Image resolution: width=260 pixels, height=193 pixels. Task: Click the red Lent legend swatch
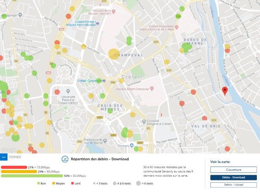pyautogui.click(x=72, y=184)
